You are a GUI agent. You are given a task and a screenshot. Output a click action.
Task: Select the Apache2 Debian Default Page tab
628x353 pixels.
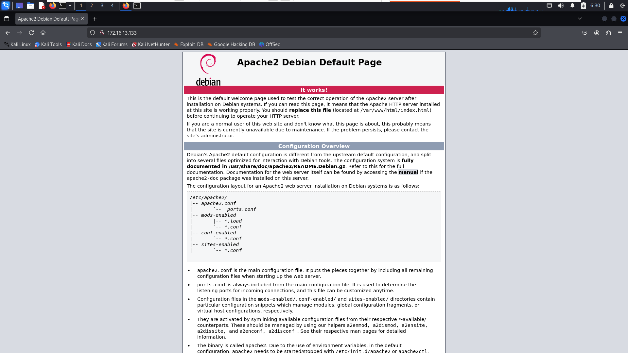(48, 19)
